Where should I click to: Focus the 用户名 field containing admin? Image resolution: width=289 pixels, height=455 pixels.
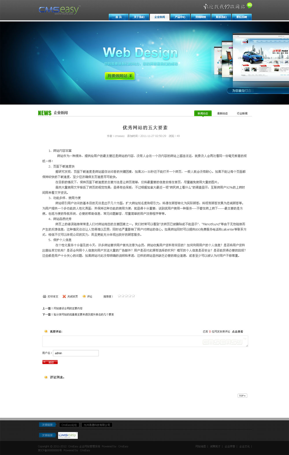[76, 353]
